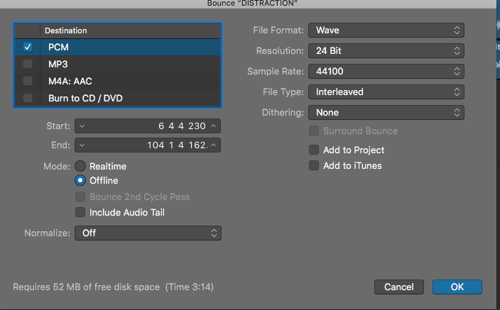Screen dimensions: 500x310
Task: Click the End position decrease arrow
Action: [82, 145]
